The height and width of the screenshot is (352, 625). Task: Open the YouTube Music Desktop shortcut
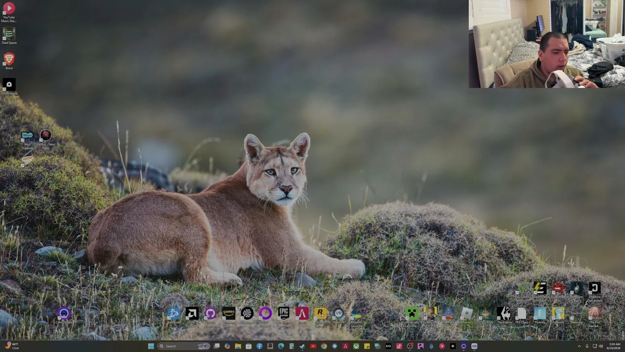(x=9, y=12)
